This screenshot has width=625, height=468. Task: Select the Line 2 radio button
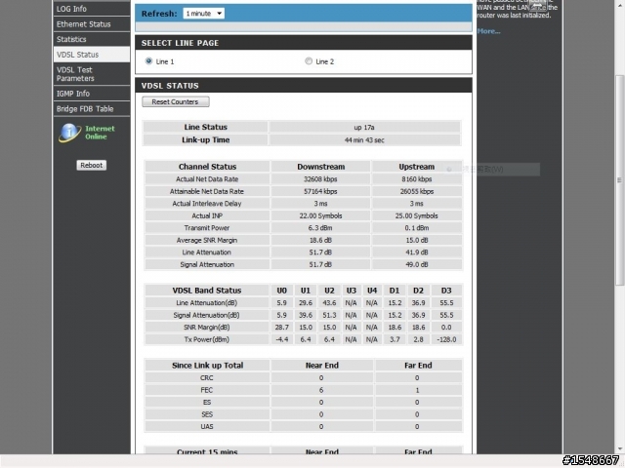(309, 60)
